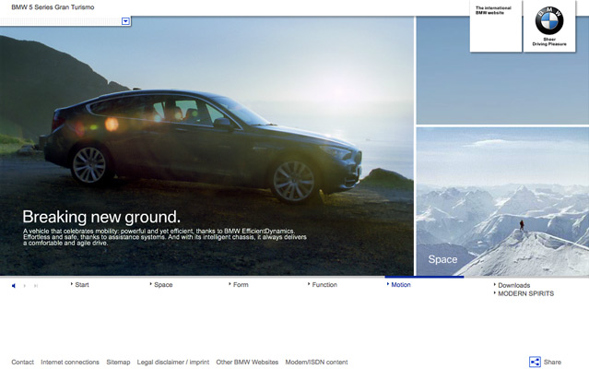Click the Sheer Driving Pleasure tagline

pos(549,42)
